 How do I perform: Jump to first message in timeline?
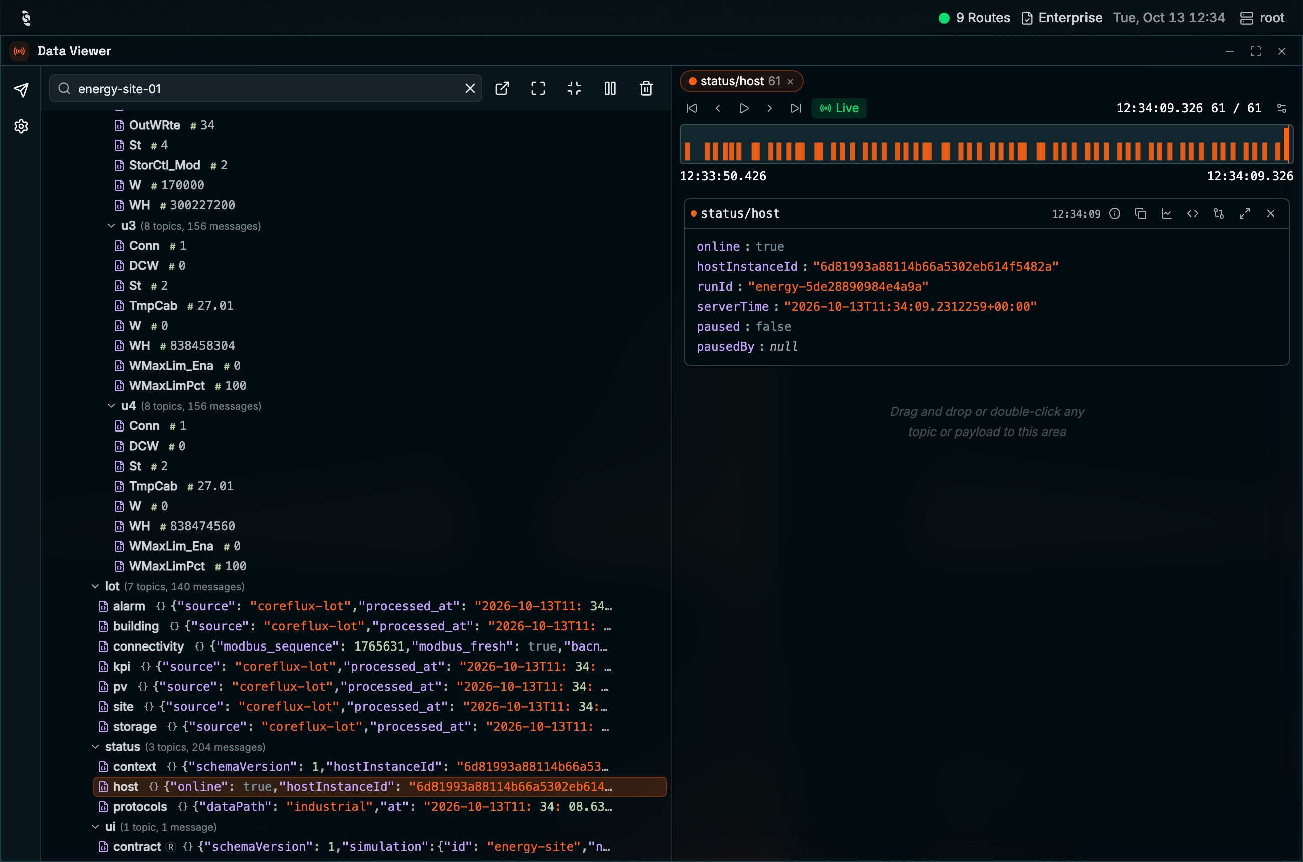[x=692, y=108]
